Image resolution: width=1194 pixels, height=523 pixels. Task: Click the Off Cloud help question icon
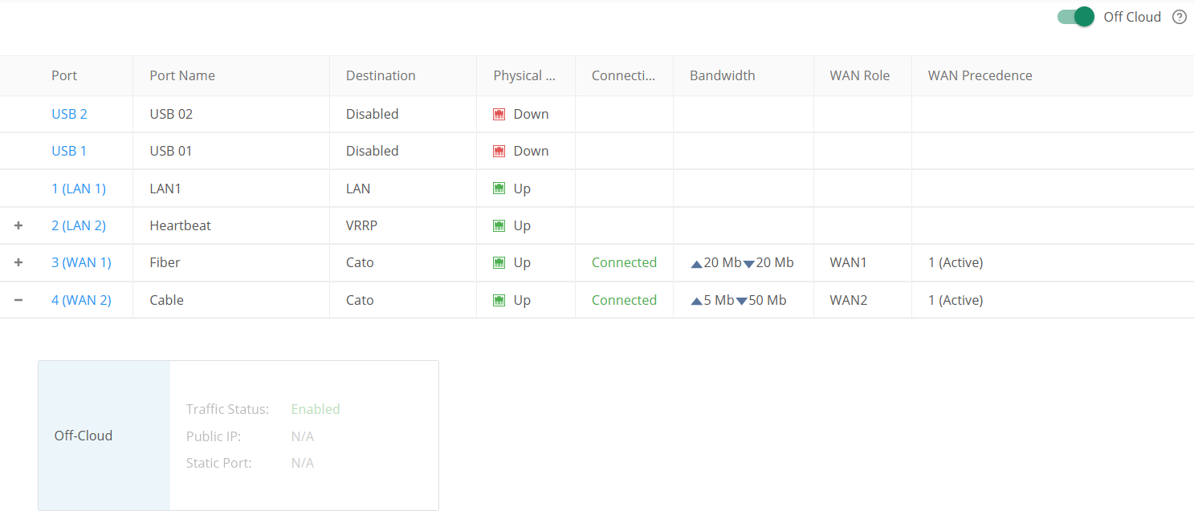point(1179,17)
